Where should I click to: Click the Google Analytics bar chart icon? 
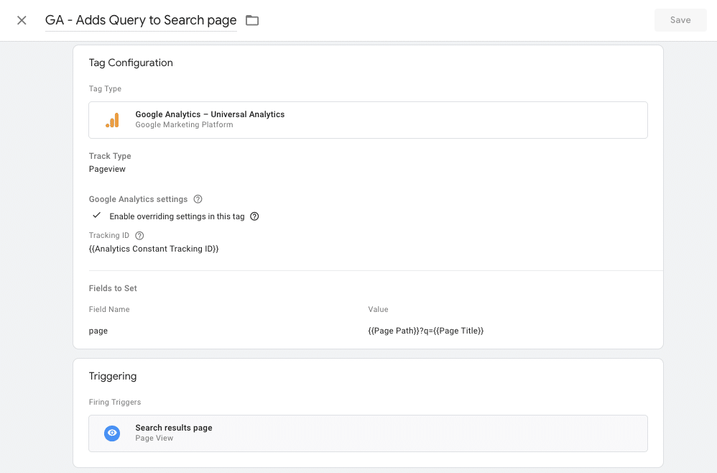click(x=112, y=120)
